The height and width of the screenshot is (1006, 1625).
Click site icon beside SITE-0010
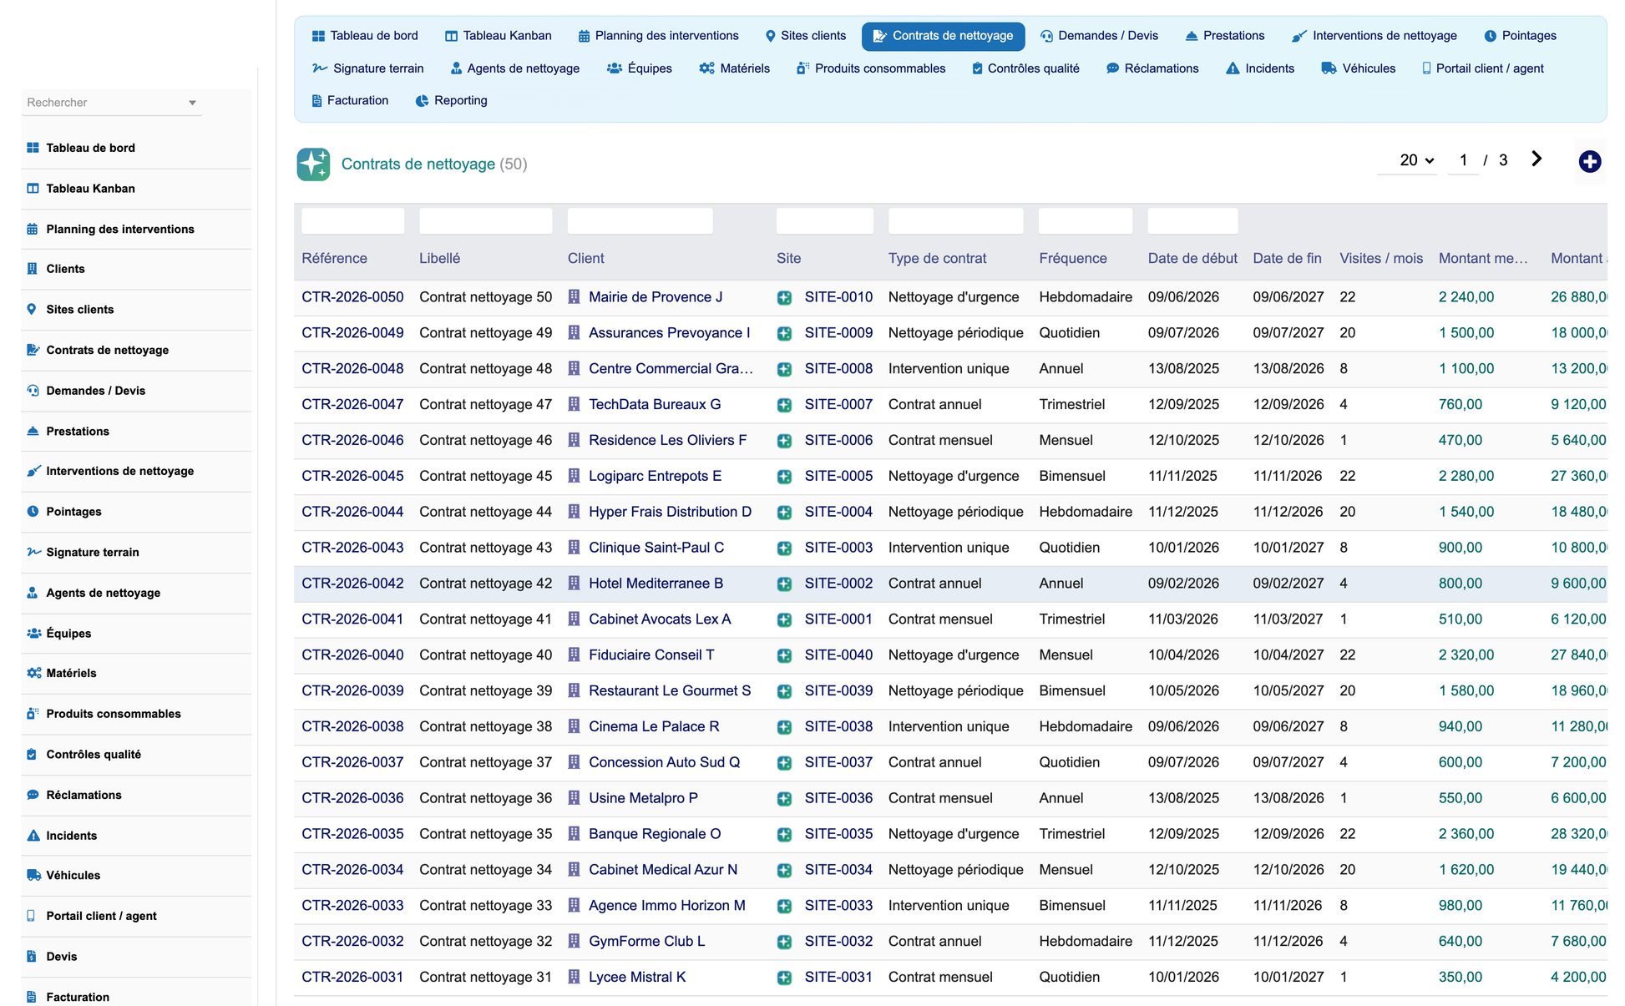(x=784, y=297)
